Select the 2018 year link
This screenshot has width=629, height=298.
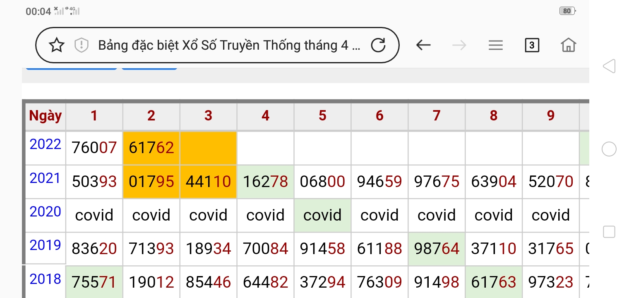click(46, 279)
